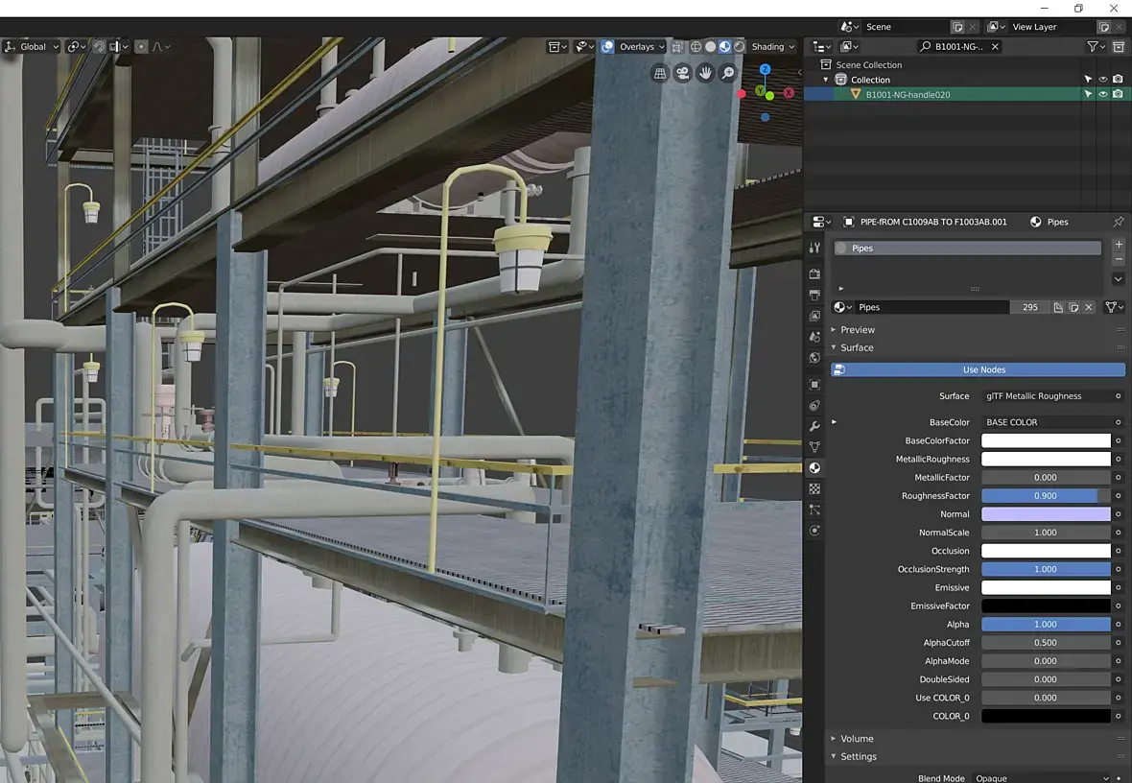The width and height of the screenshot is (1132, 783).
Task: Click the camera view icon in viewport
Action: point(682,73)
